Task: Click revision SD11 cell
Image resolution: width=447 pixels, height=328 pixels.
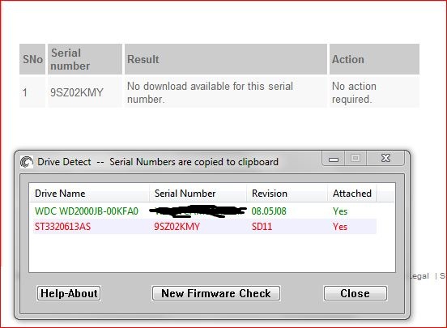Action: 262,227
